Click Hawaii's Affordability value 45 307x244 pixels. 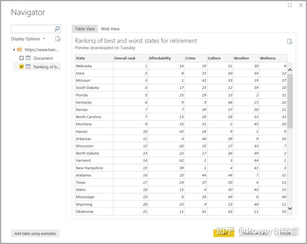pos(182,132)
